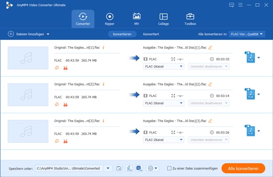This screenshot has height=177, width=273.
Task: Open FLAC-2Kanal dropdown for Disc)(2).flac
Action: point(163,103)
